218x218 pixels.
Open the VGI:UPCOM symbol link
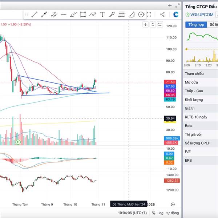click(x=202, y=15)
